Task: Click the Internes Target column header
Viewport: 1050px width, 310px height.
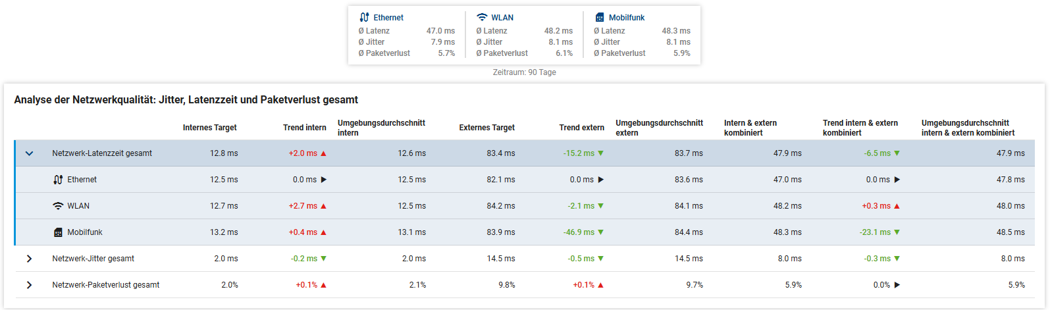Action: (209, 128)
